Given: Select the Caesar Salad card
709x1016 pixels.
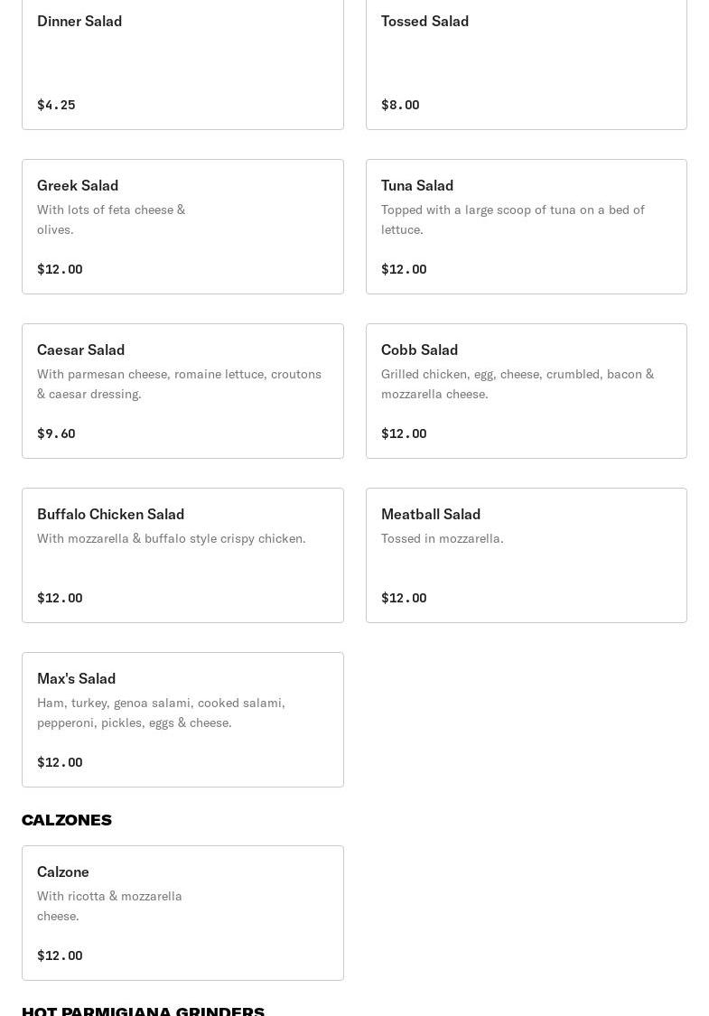Looking at the screenshot, I should [x=182, y=391].
